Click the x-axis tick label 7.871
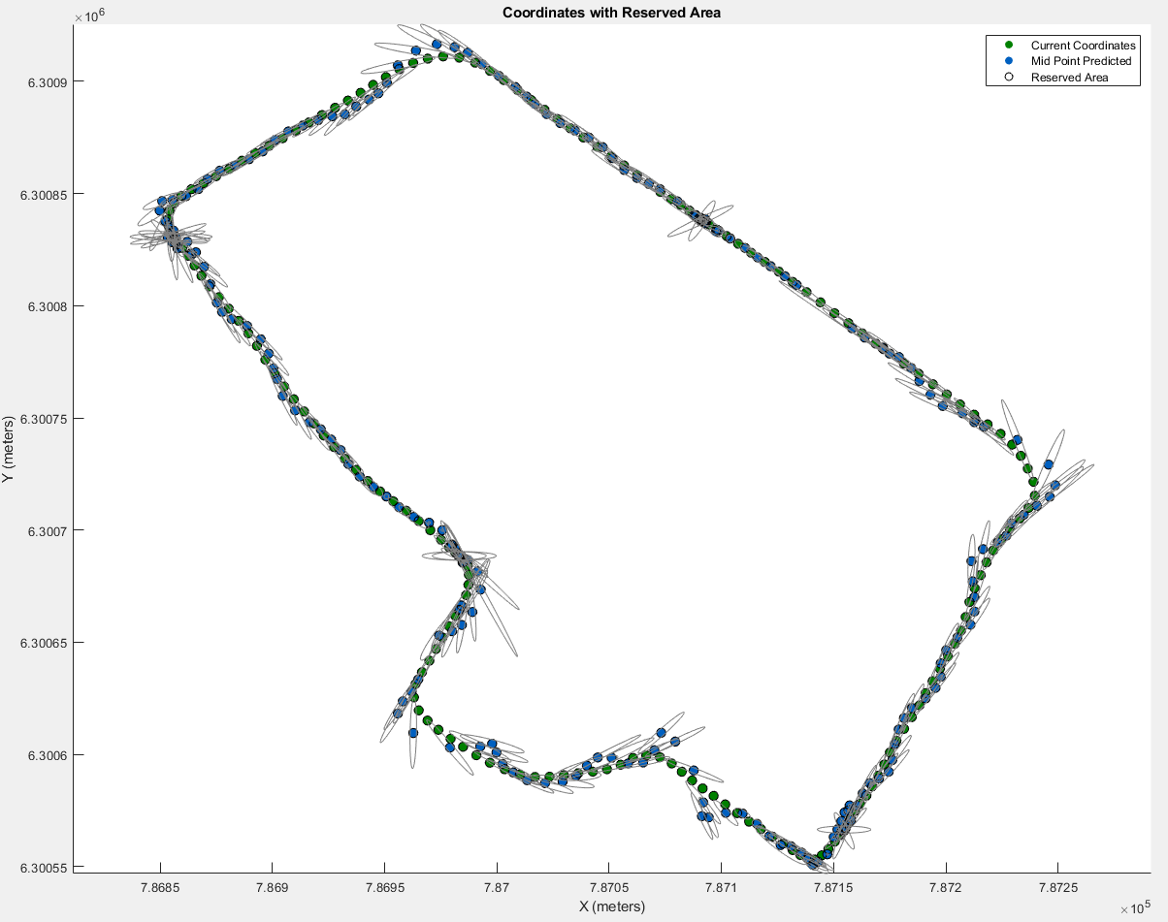Image resolution: width=1168 pixels, height=922 pixels. (721, 885)
